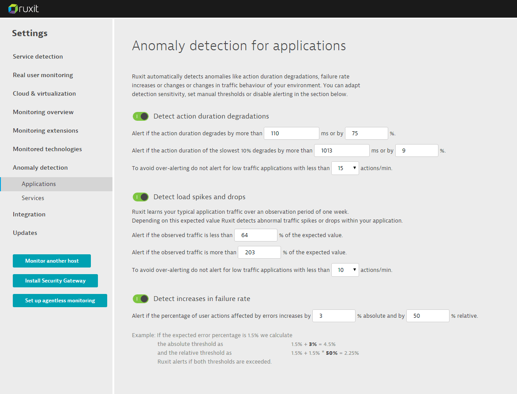Click the traffic less than 64 field

(256, 235)
